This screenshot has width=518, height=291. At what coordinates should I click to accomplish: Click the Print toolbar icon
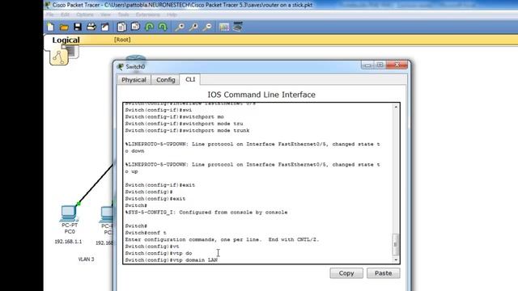coord(91,27)
